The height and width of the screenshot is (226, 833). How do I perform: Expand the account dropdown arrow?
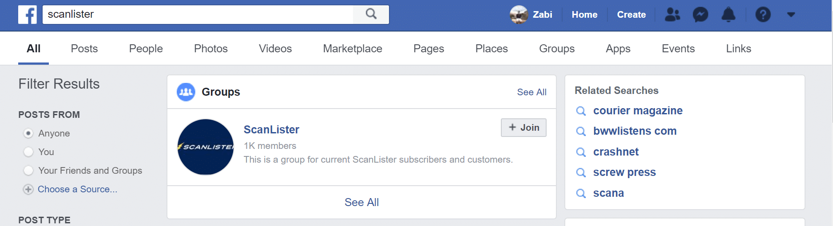click(791, 15)
